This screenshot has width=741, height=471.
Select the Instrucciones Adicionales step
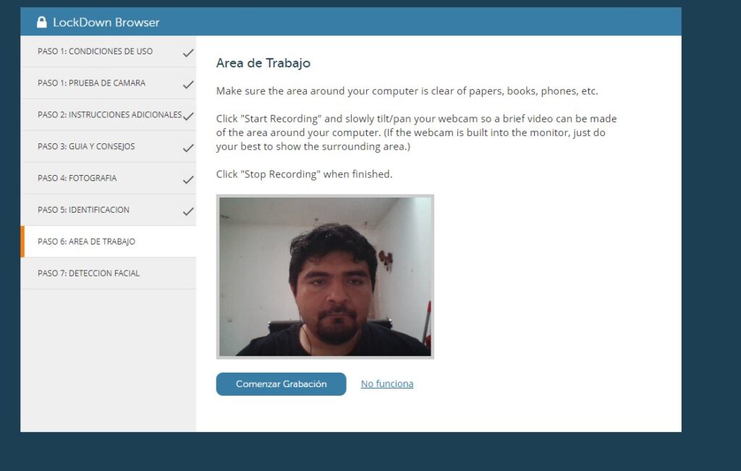(109, 115)
